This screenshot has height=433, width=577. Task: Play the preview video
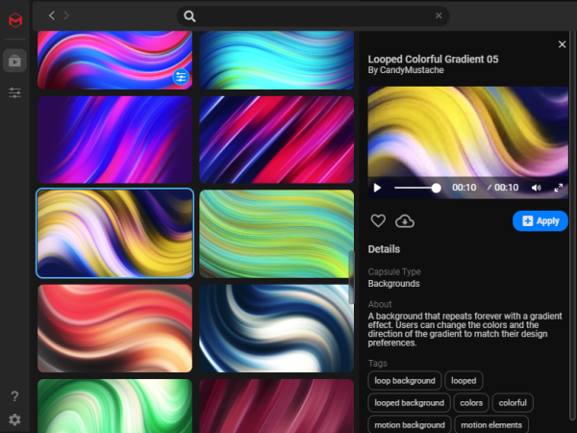[x=377, y=188]
